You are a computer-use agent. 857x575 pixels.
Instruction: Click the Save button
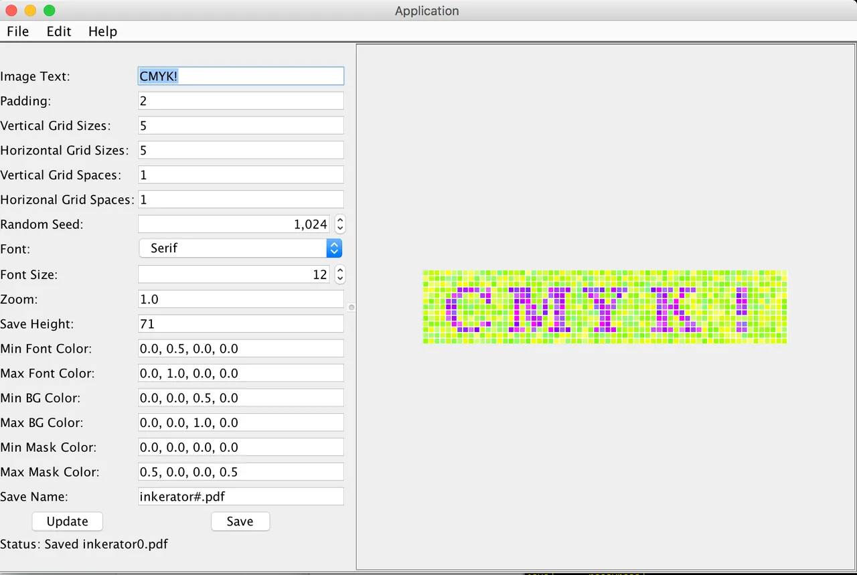(x=240, y=521)
